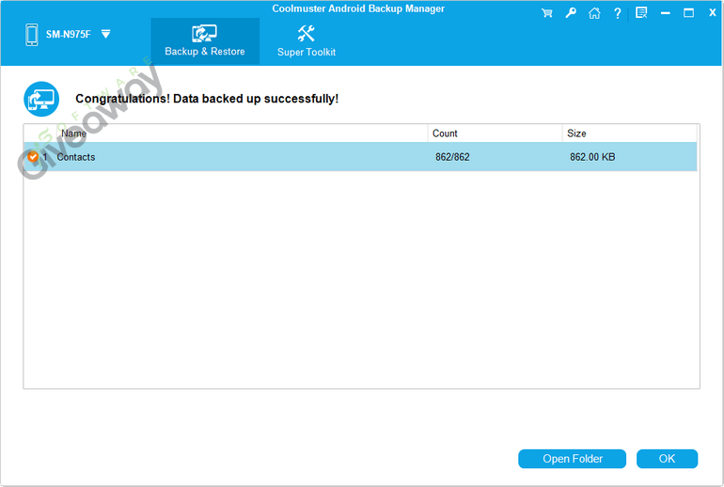
Task: Click the key registration icon
Action: (571, 13)
